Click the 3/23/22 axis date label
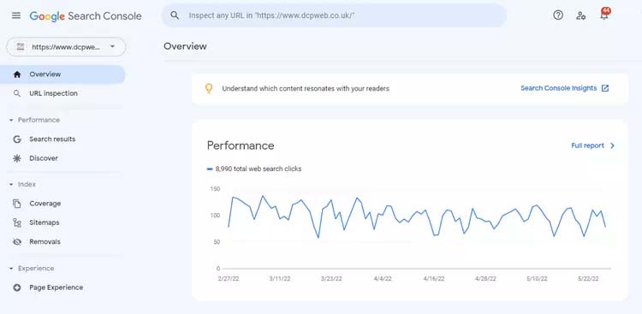The height and width of the screenshot is (314, 642). 331,278
